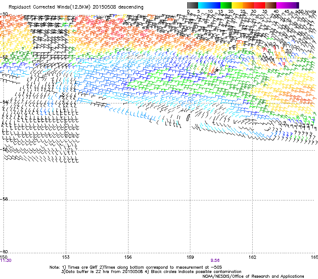The width and height of the screenshot is (318, 279).
Task: Click the '>50 knots' legend label
Action: tap(306, 12)
